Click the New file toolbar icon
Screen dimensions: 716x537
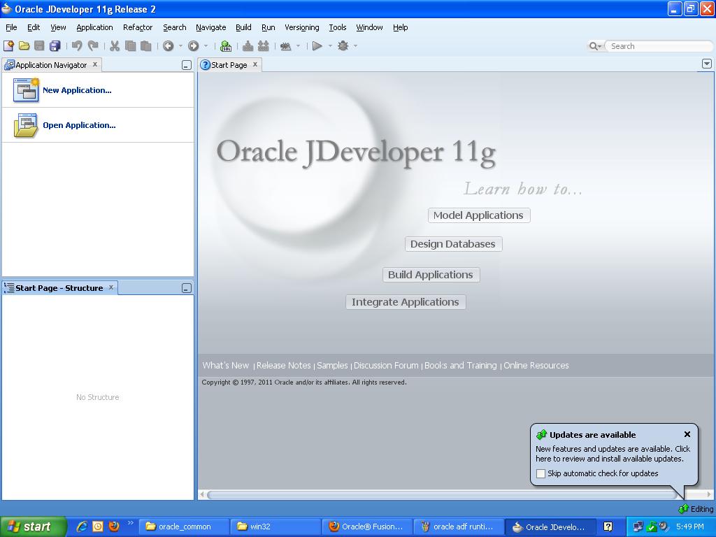pos(8,45)
